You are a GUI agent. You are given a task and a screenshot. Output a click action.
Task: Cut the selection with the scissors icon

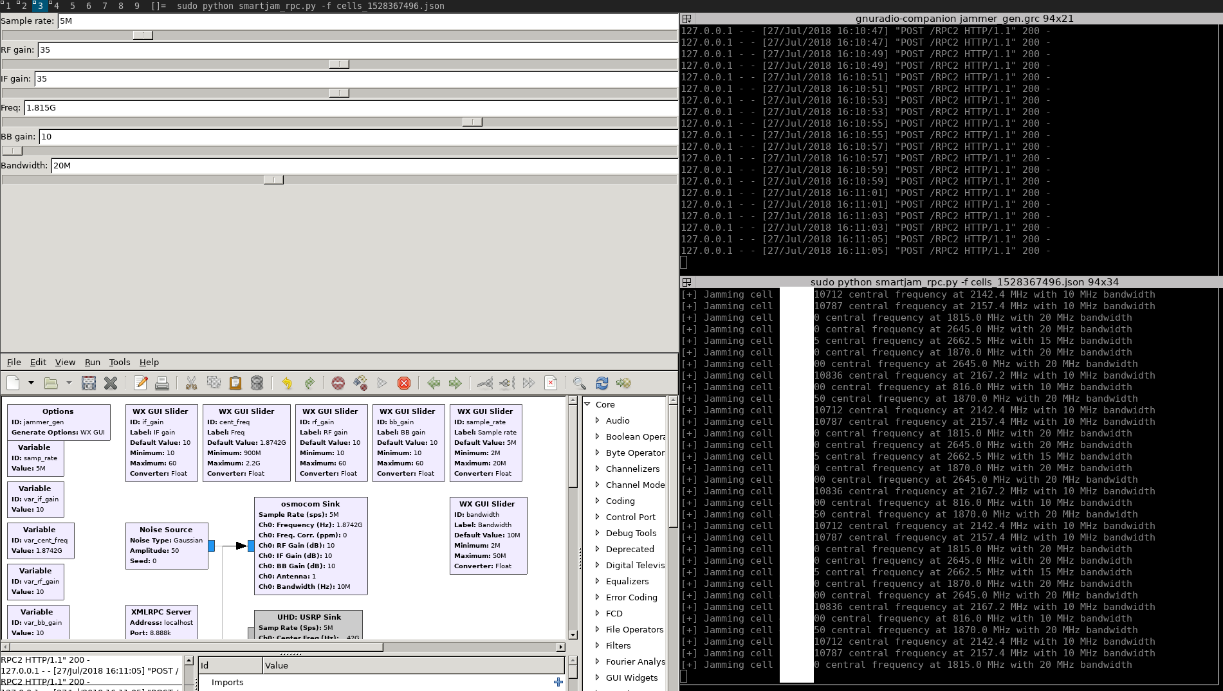(x=191, y=383)
